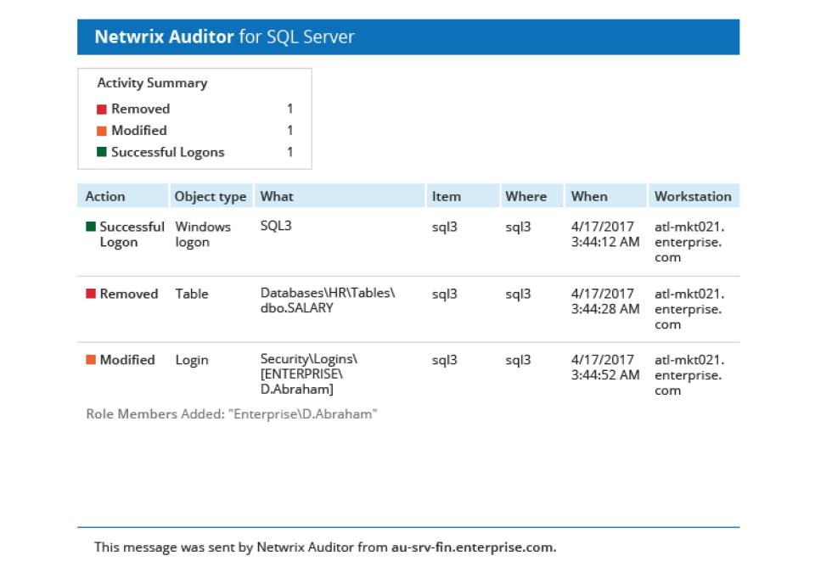Click green square beside Successful Logon table row
This screenshot has width=815, height=573.
(91, 226)
